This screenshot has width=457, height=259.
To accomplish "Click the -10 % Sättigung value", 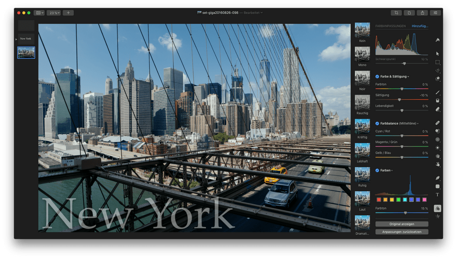I will pyautogui.click(x=424, y=95).
